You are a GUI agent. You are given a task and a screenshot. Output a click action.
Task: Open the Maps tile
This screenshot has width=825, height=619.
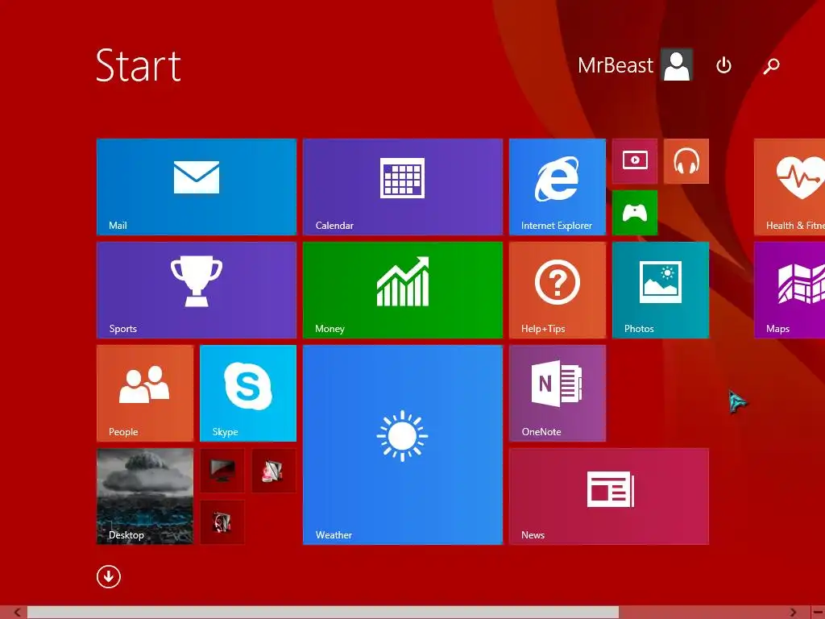pos(790,290)
